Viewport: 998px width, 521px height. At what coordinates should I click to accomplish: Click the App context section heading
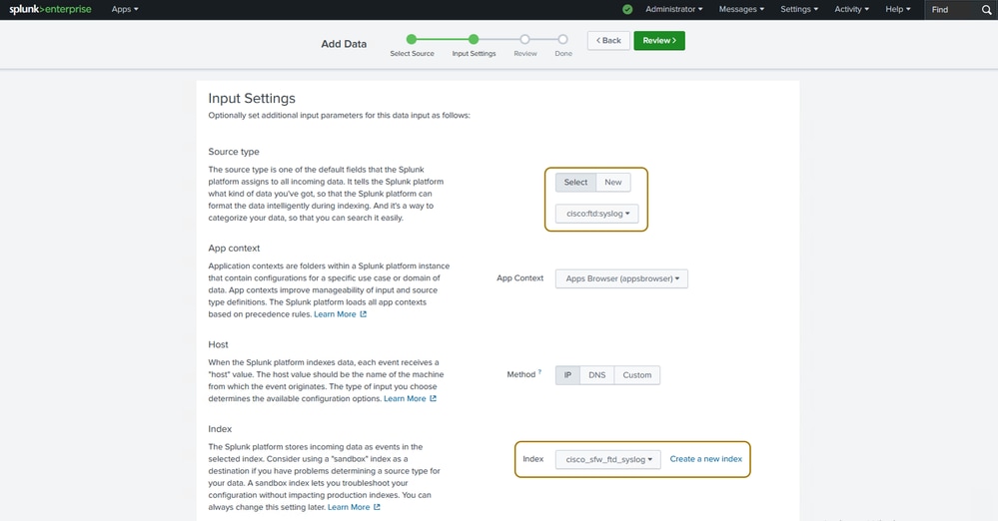point(234,249)
